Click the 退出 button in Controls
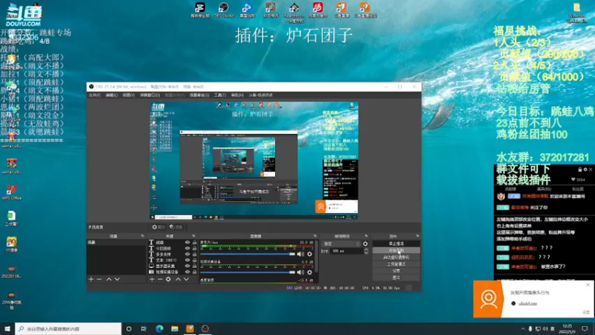Viewport: 595px width, 335px height. (x=396, y=278)
